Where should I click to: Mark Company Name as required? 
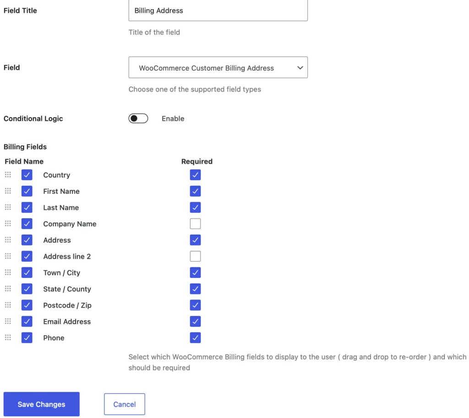(195, 224)
